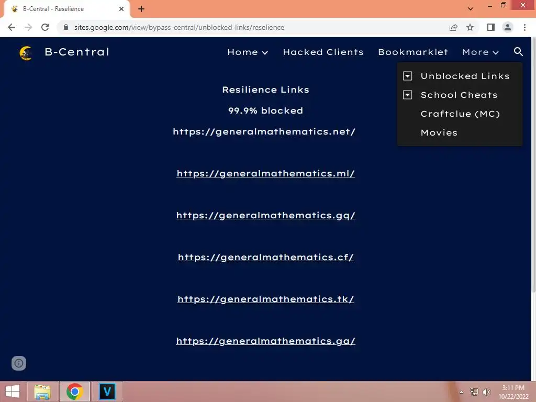Open a new tab with the plus icon
Screen dimensions: 536x402
(x=141, y=9)
